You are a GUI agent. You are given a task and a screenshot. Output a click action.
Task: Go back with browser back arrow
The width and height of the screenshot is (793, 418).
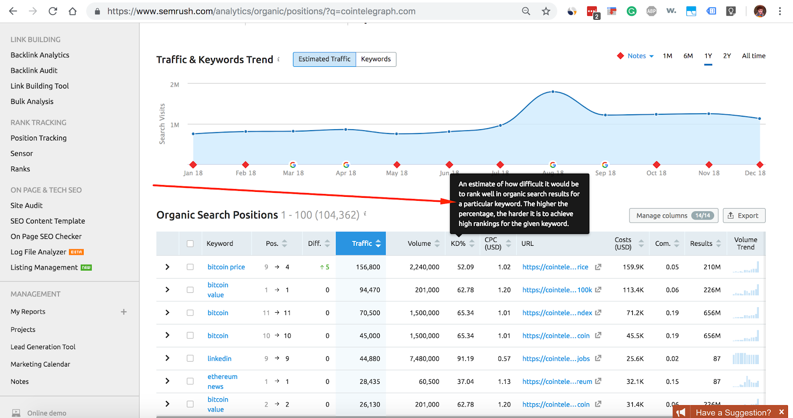point(13,11)
